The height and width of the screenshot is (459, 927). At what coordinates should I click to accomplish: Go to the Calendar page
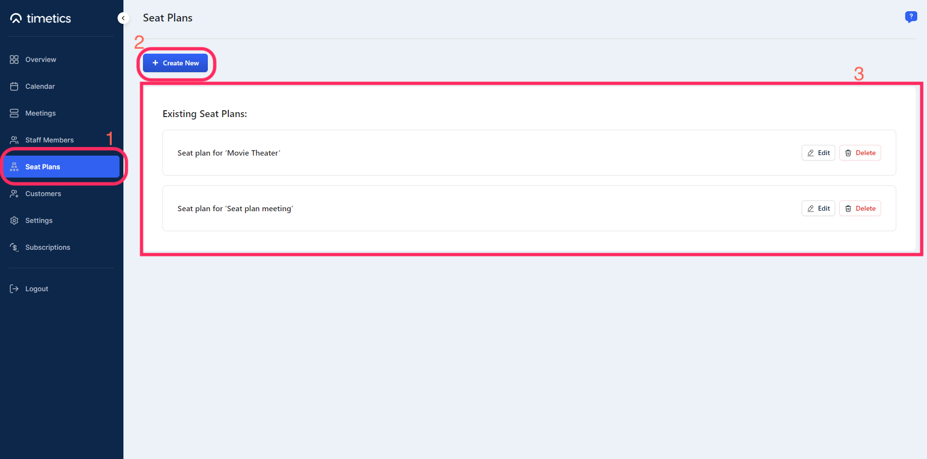tap(40, 86)
